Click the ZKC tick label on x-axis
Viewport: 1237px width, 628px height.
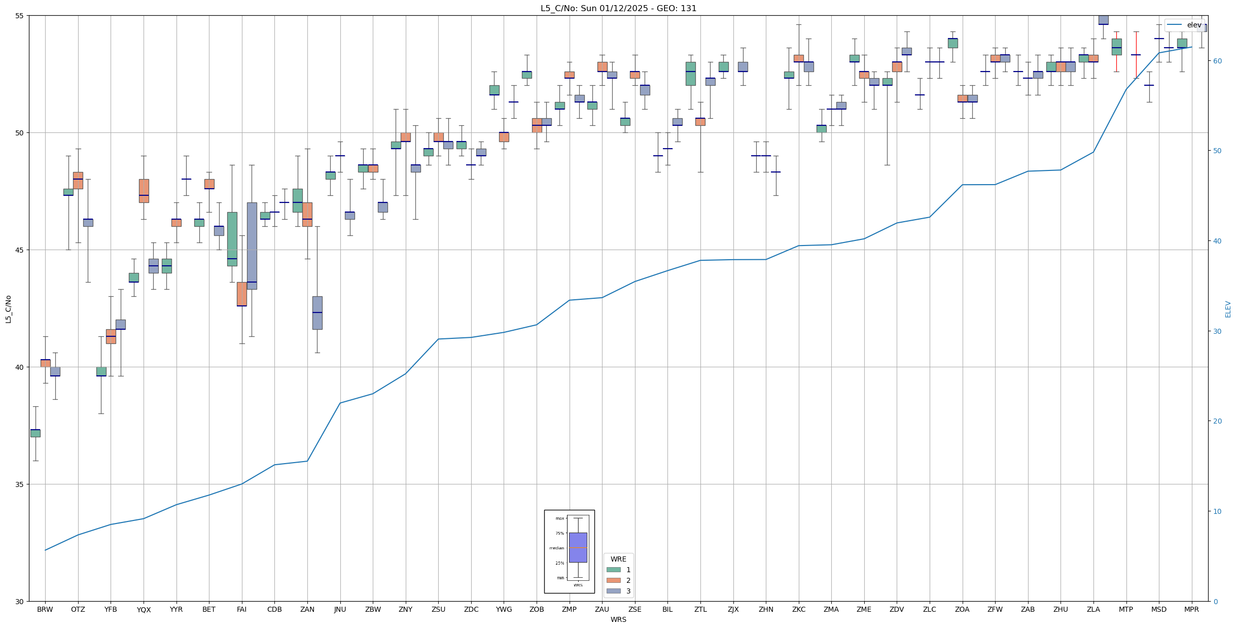[x=798, y=609]
